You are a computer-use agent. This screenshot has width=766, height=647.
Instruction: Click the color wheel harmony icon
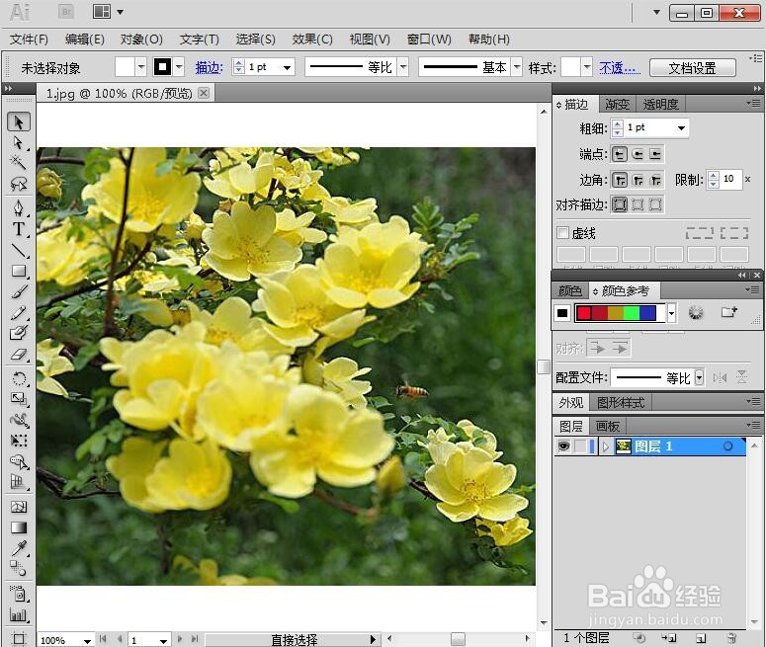tap(696, 312)
